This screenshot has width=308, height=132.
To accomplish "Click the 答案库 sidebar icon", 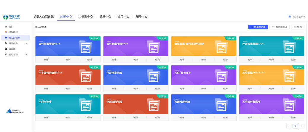I will point(6,49).
